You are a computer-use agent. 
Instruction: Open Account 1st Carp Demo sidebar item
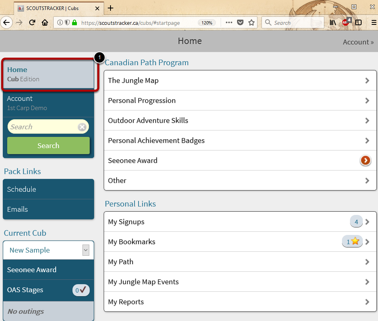tap(48, 103)
